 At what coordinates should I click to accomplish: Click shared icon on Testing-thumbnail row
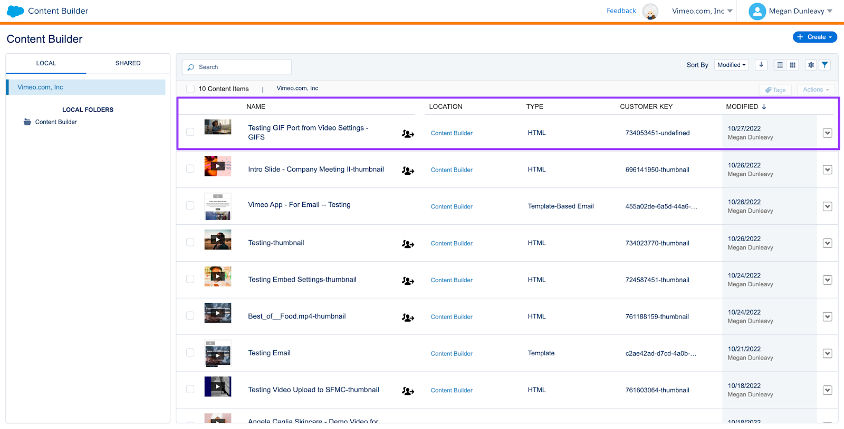(x=408, y=244)
